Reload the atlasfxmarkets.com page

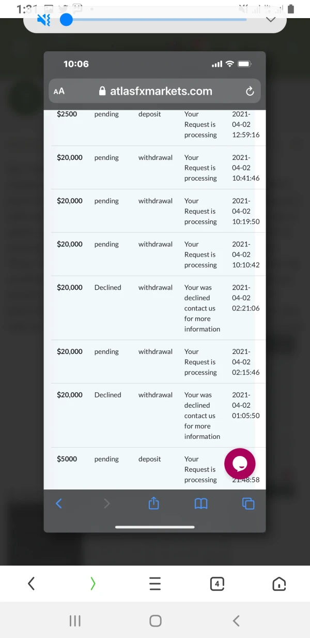[250, 92]
